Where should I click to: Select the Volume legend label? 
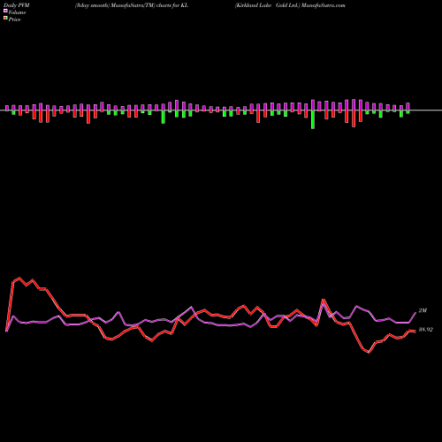click(x=17, y=12)
